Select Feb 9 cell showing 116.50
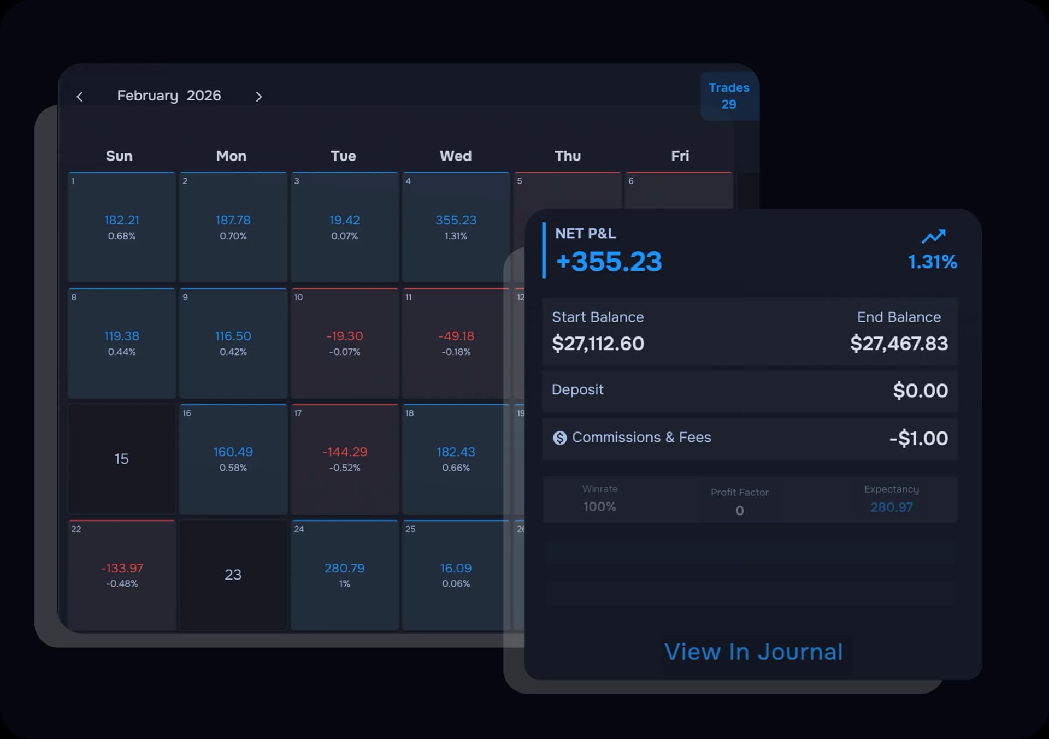This screenshot has height=739, width=1049. click(233, 344)
